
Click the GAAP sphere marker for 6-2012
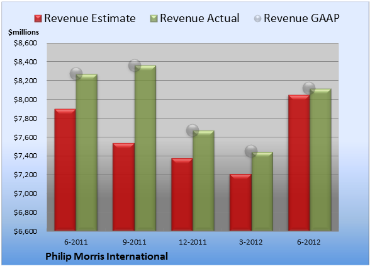tap(309, 88)
